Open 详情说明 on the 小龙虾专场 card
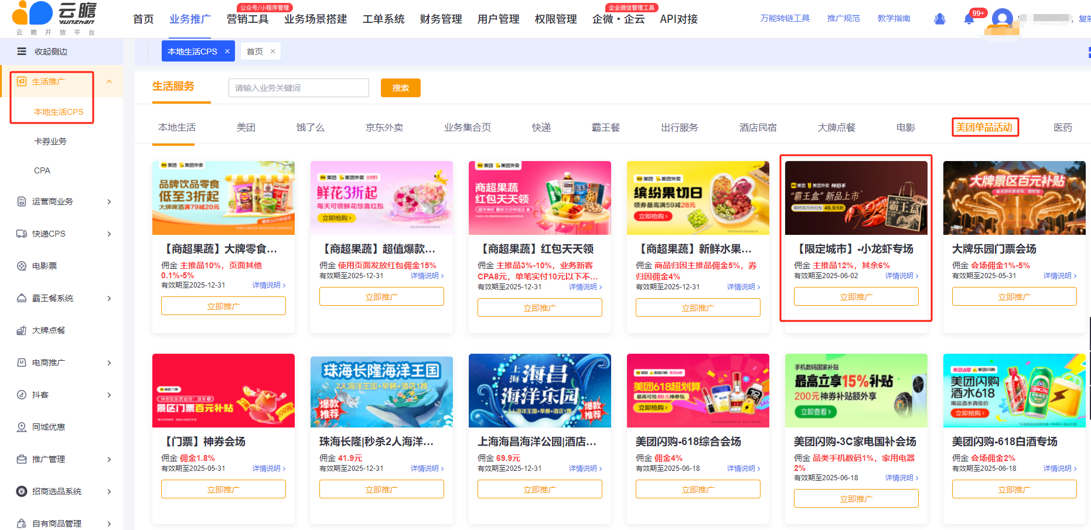This screenshot has width=1091, height=530. pos(902,276)
